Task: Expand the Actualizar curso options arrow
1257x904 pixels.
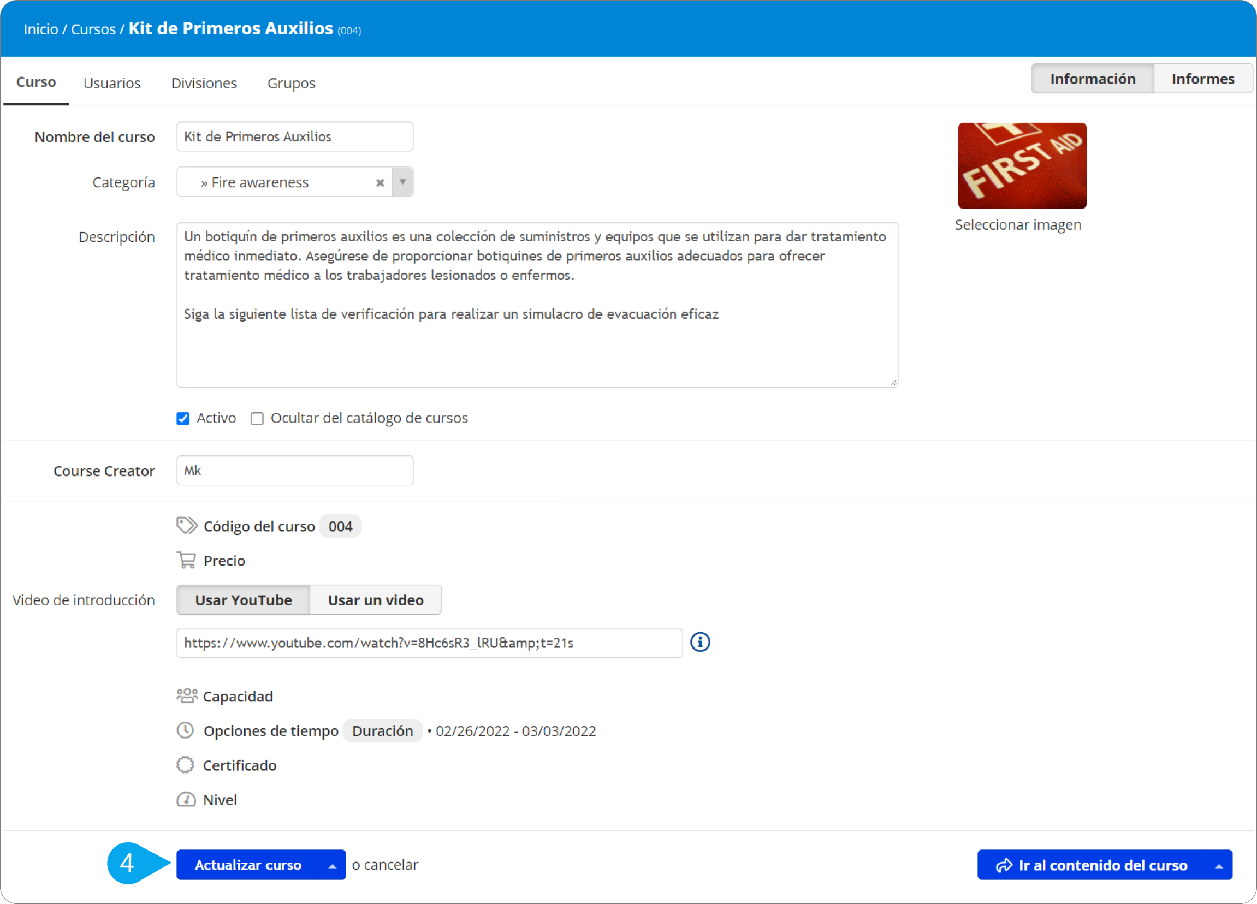Action: 333,865
